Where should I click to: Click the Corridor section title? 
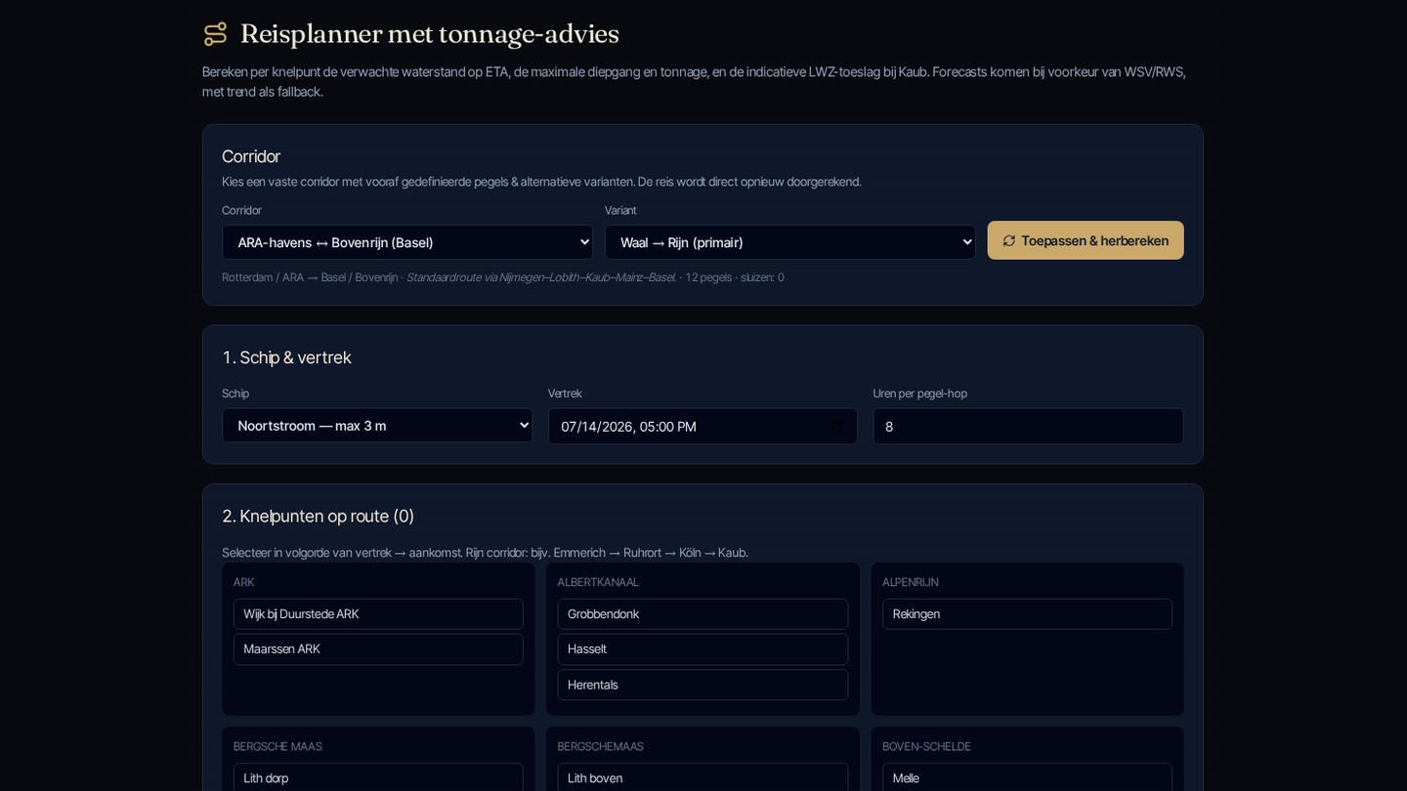point(251,156)
